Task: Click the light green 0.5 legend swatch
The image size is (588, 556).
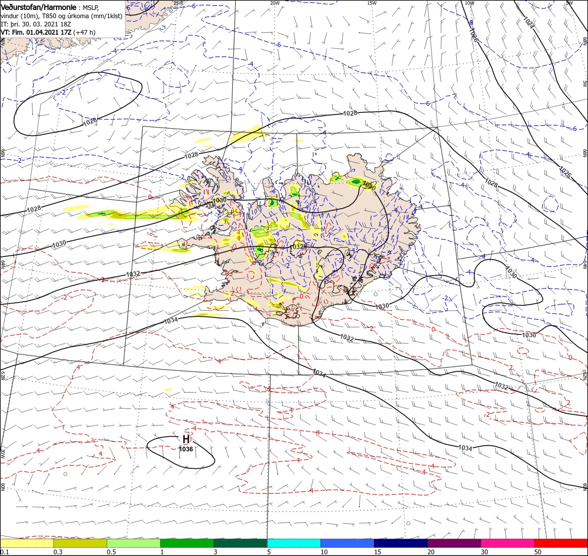Action: tap(133, 543)
